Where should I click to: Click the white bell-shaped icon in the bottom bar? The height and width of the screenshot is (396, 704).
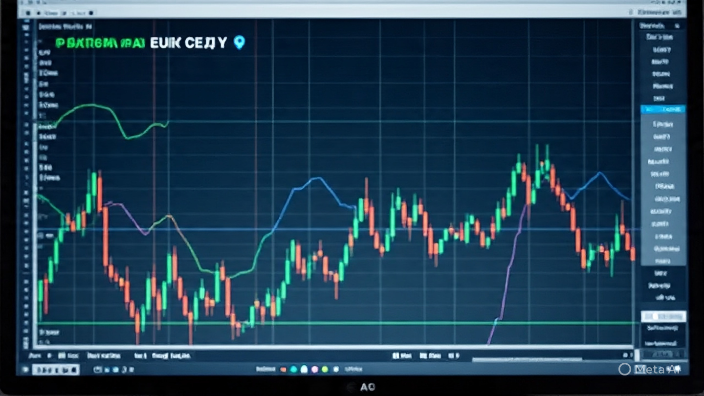304,369
